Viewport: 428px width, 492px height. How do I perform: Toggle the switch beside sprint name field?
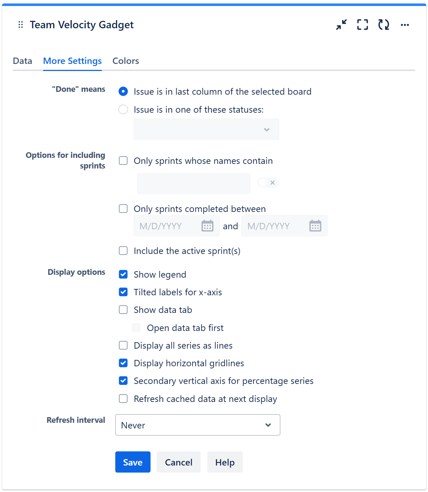(268, 183)
